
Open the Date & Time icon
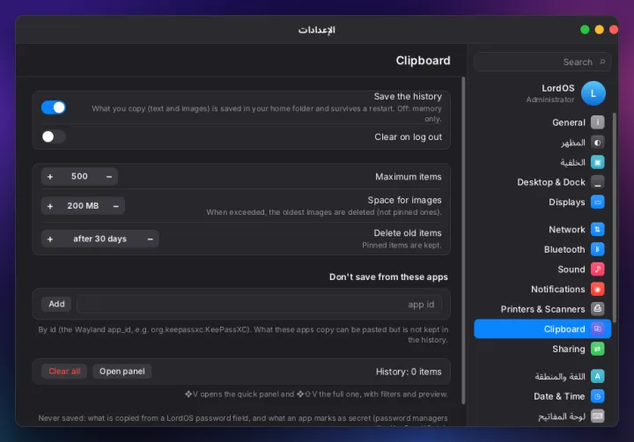point(597,396)
